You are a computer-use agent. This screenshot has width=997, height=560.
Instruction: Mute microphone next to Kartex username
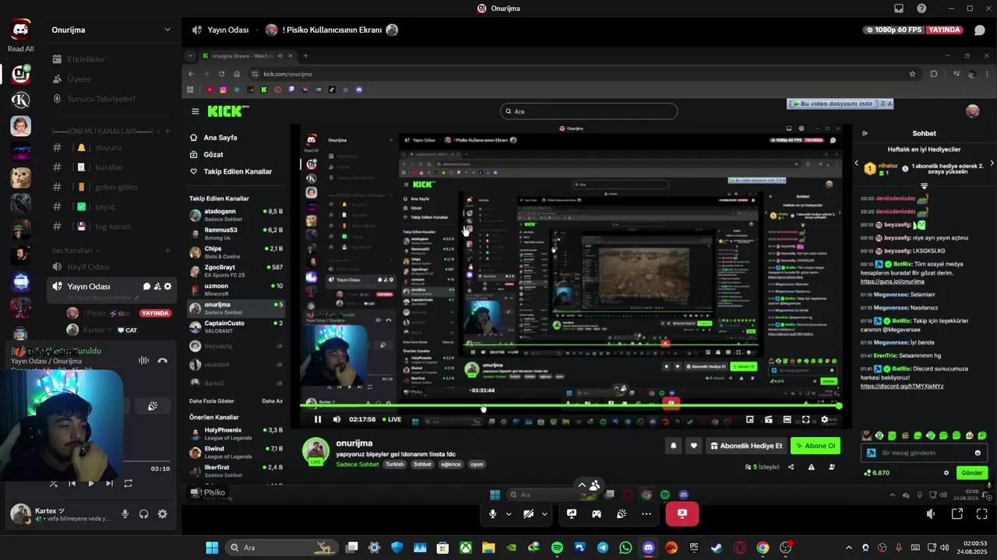[x=125, y=514]
